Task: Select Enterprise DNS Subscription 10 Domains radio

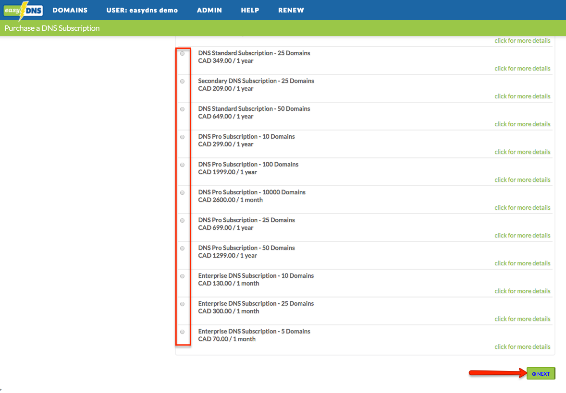Action: click(182, 276)
